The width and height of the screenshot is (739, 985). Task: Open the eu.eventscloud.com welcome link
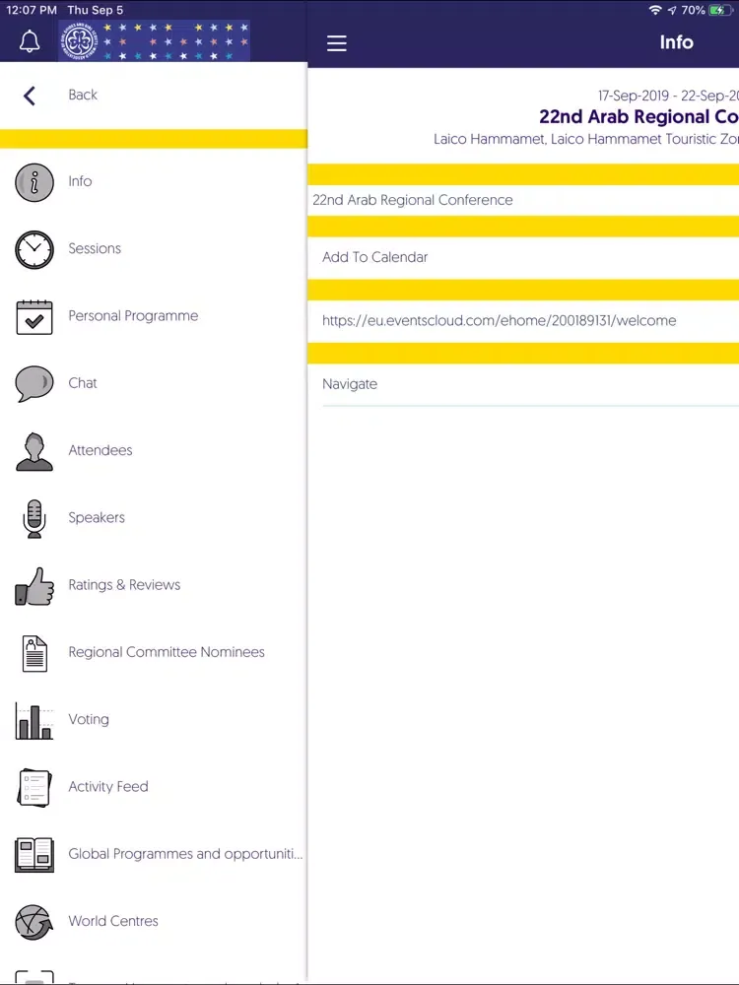coord(499,320)
